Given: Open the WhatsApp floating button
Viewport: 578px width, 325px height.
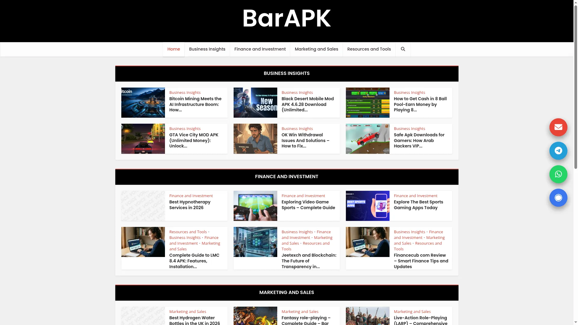Looking at the screenshot, I should 558,174.
